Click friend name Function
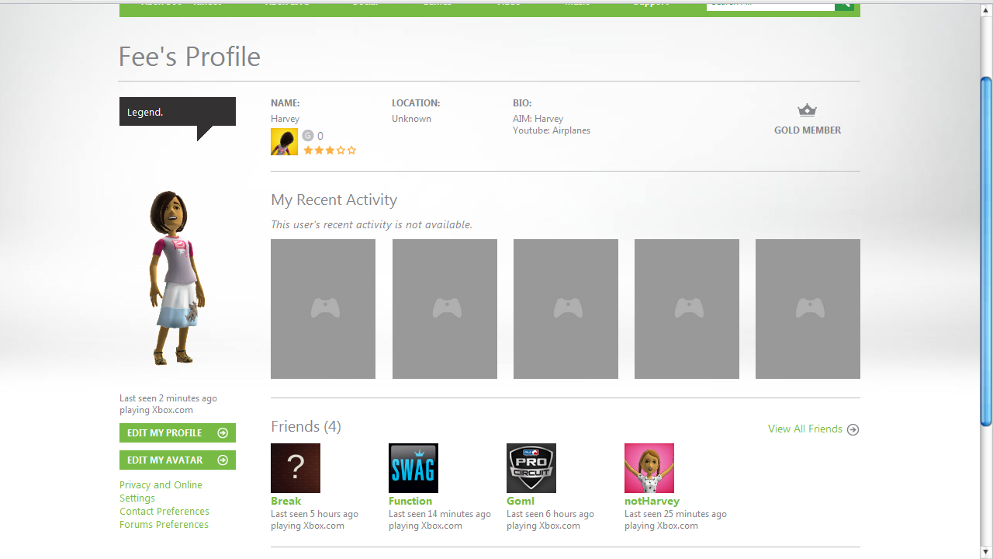This screenshot has height=559, width=993. (x=410, y=502)
